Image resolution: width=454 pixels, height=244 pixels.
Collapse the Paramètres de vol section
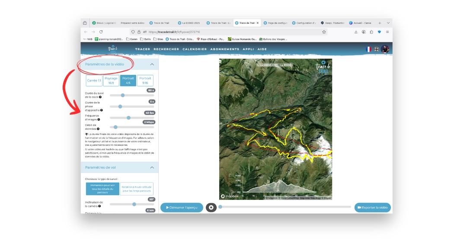pos(152,167)
